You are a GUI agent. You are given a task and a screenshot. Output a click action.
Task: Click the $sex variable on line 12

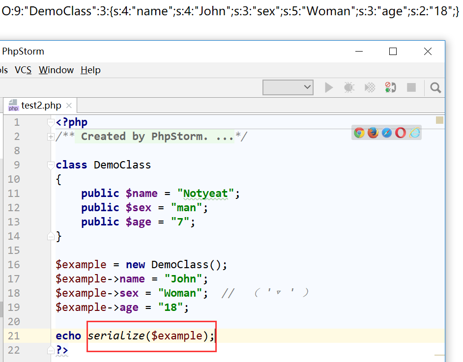138,207
